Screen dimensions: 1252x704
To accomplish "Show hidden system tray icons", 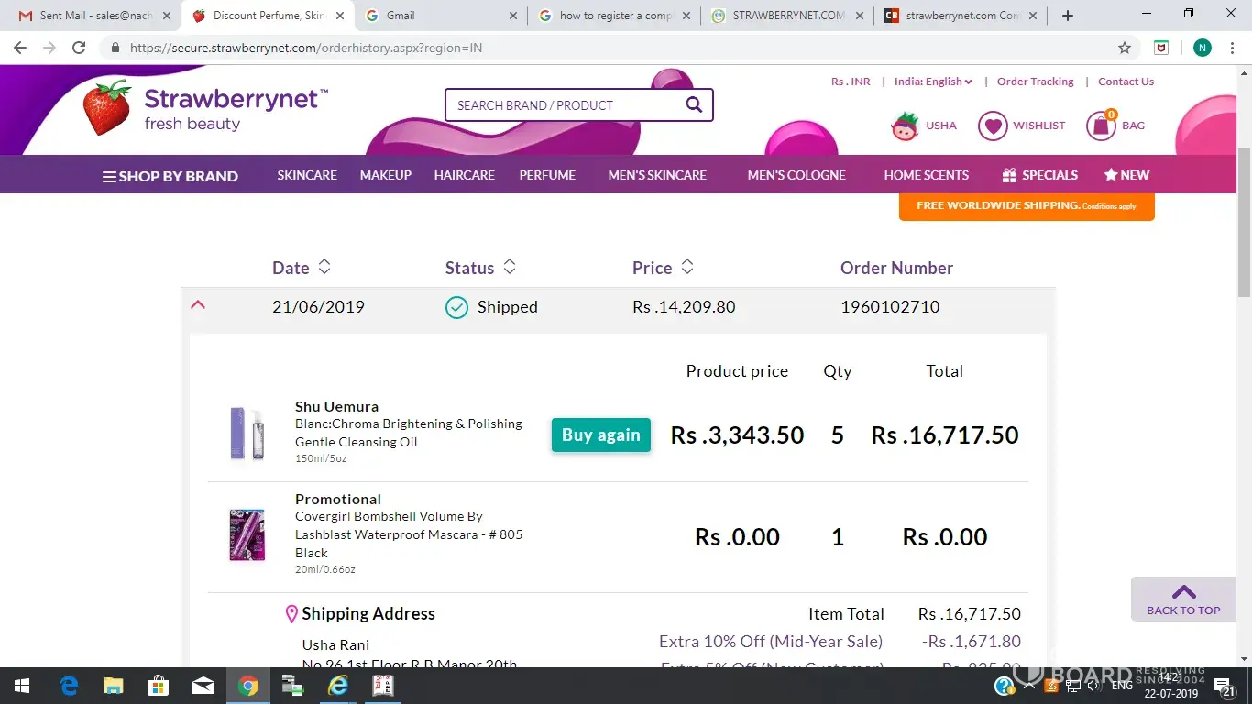I will point(1027,686).
